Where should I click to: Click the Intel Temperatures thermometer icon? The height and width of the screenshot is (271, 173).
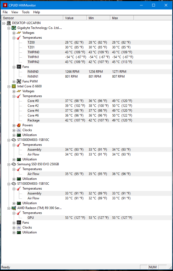click(19, 96)
